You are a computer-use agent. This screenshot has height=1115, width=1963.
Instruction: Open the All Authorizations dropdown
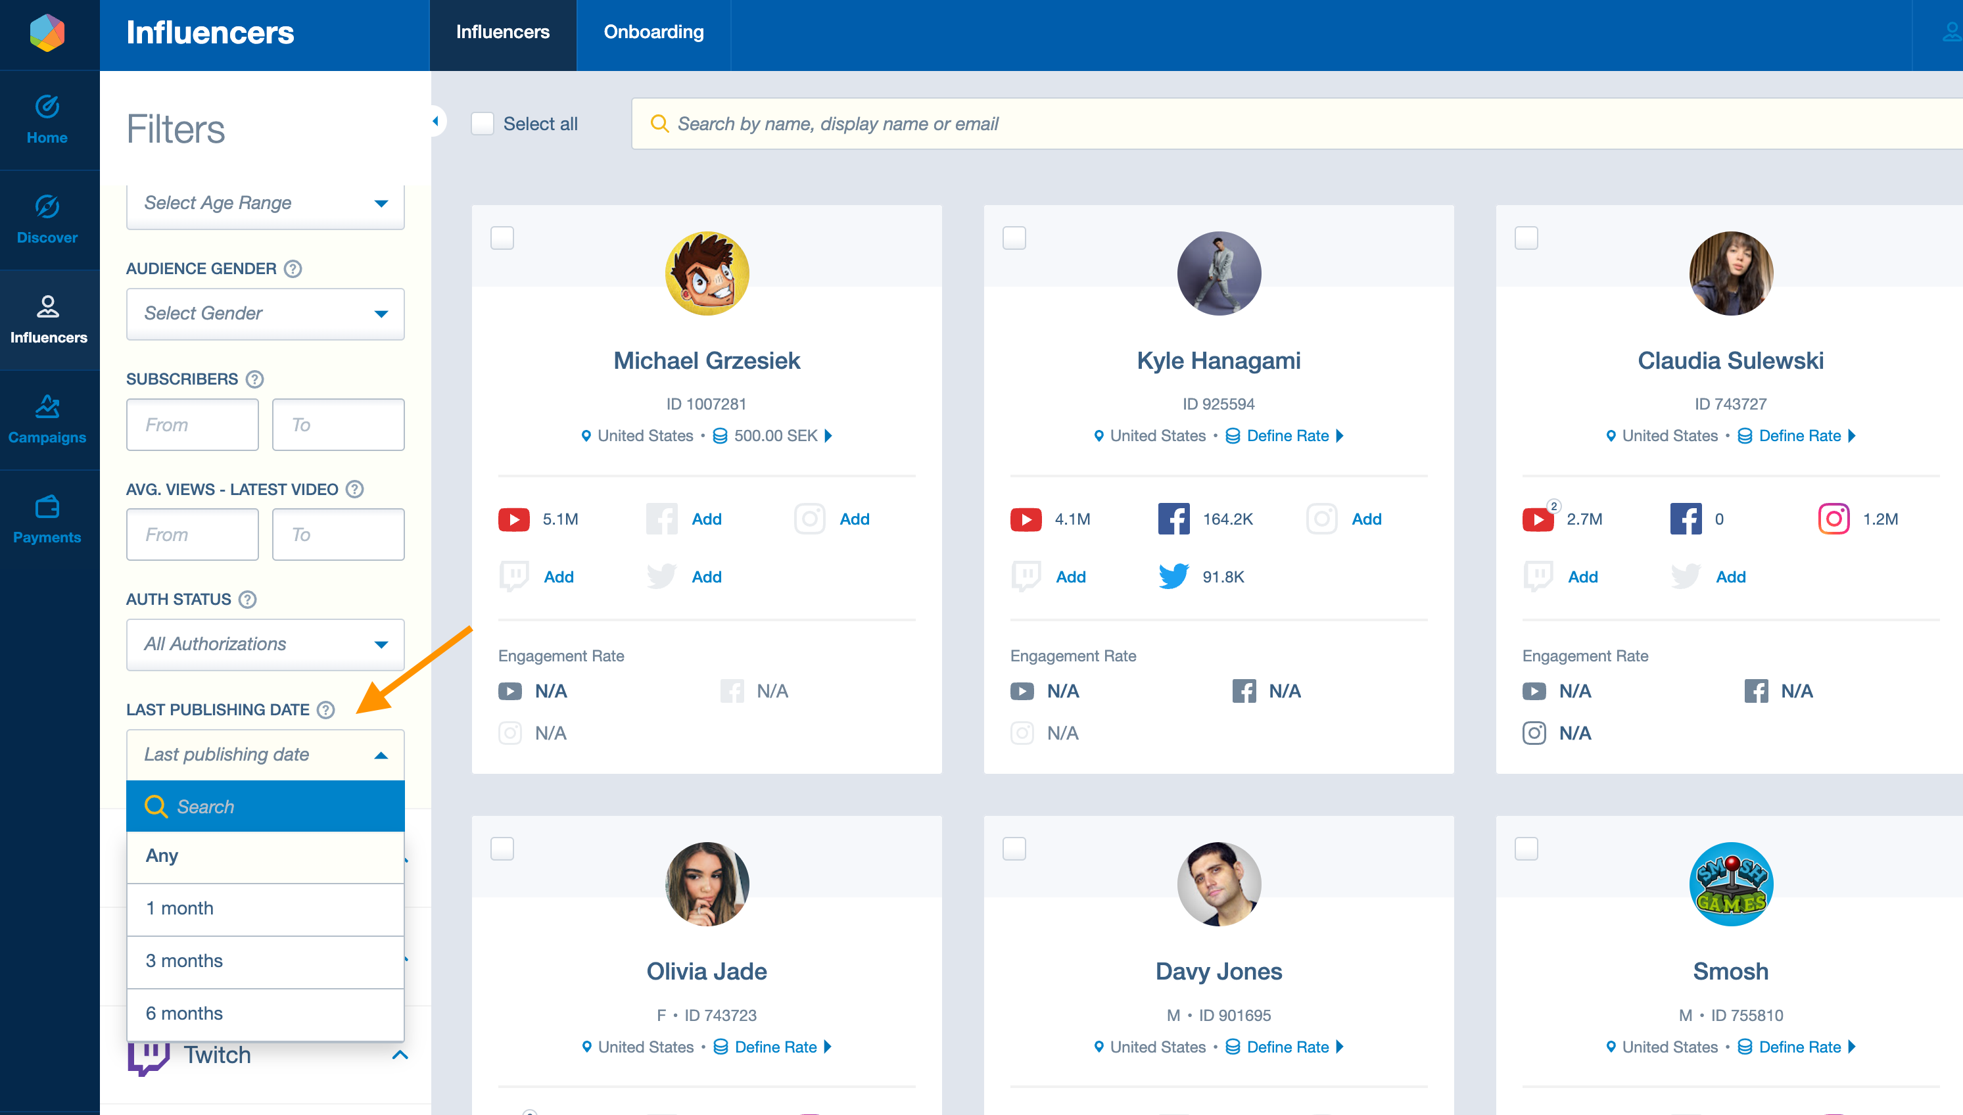click(265, 644)
